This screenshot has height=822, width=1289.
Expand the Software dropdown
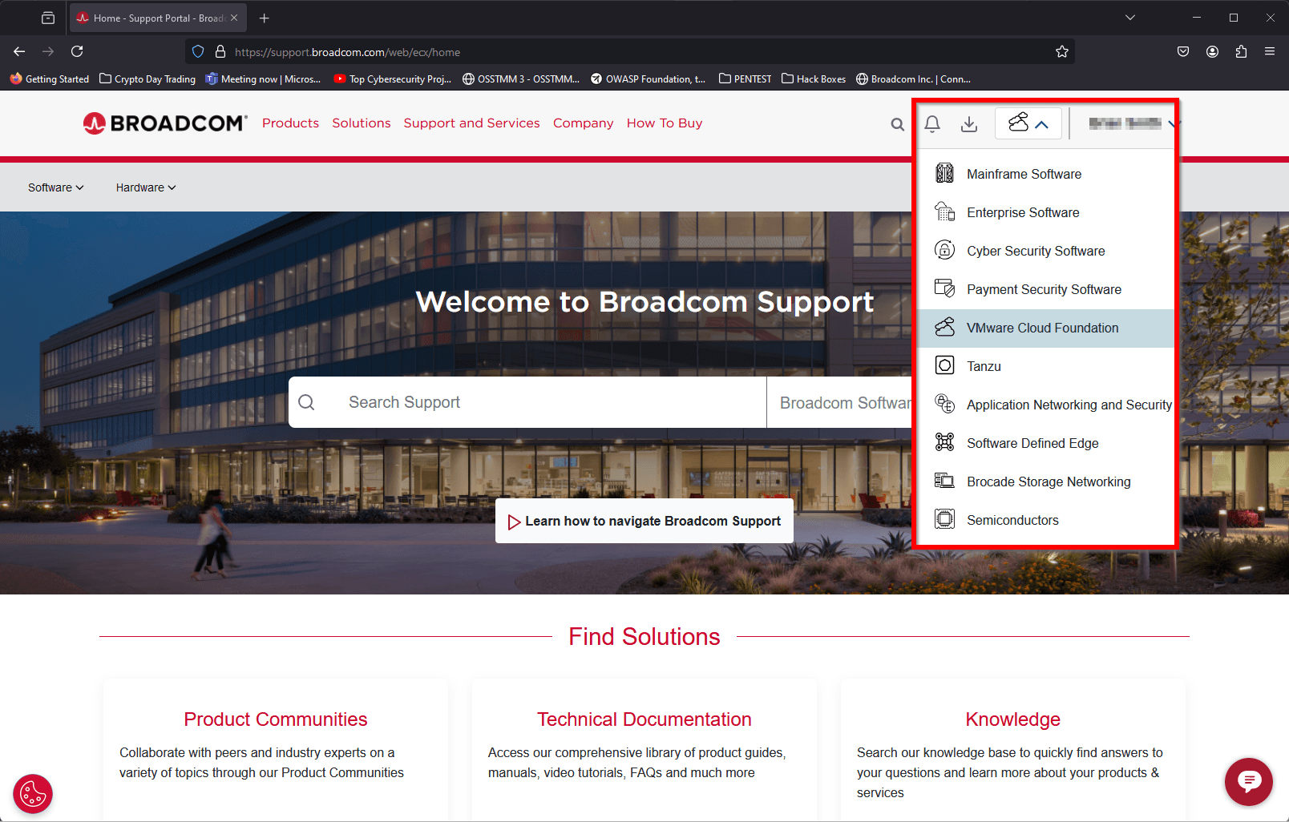click(56, 187)
